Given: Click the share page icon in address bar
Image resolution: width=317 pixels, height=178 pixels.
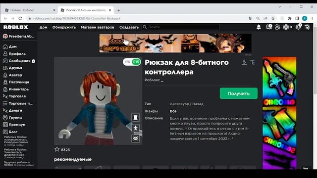Looking at the screenshot, I should 265,18.
